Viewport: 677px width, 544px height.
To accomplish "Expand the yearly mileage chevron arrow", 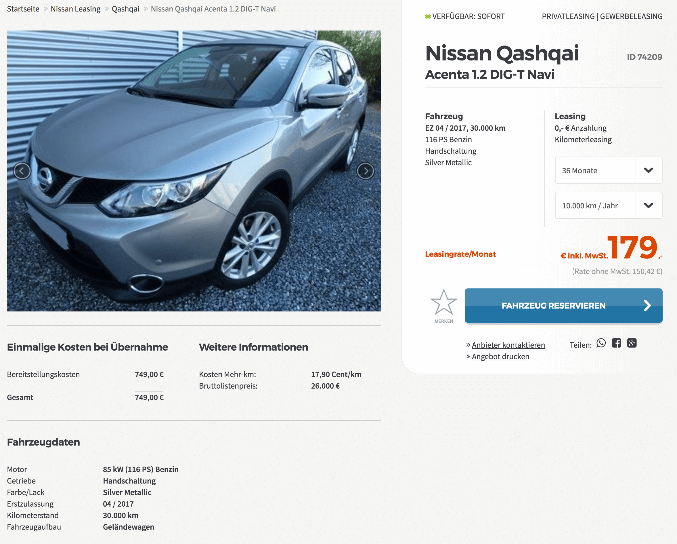I will click(x=649, y=206).
